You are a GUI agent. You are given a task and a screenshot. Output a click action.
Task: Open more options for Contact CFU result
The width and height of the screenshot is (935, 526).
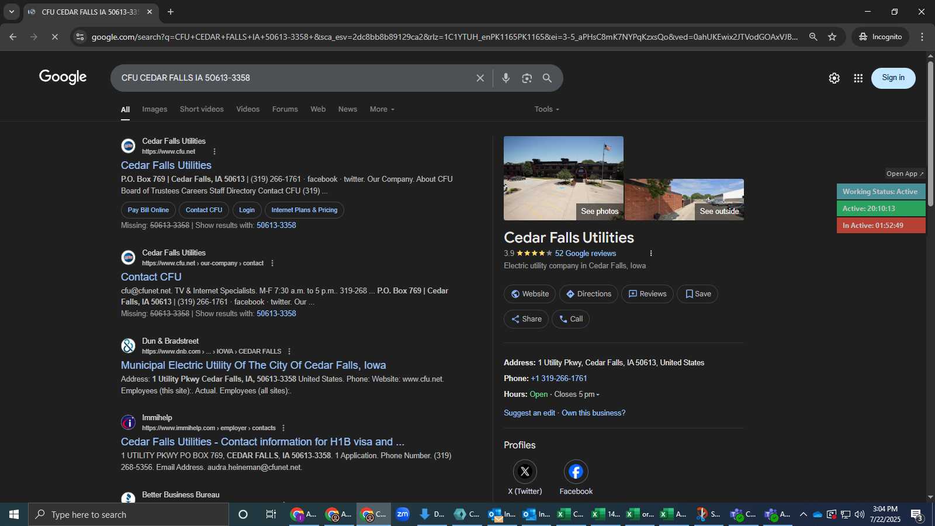point(272,263)
